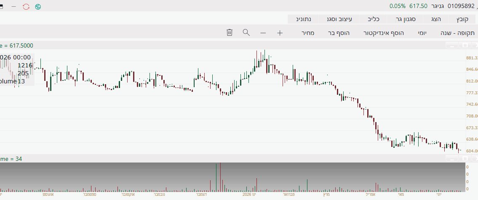Click the 708.0 price axis label
The width and height of the screenshot is (478, 200).
(472, 116)
